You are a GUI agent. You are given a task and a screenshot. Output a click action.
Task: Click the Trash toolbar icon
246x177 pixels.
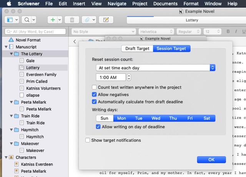coord(72,20)
